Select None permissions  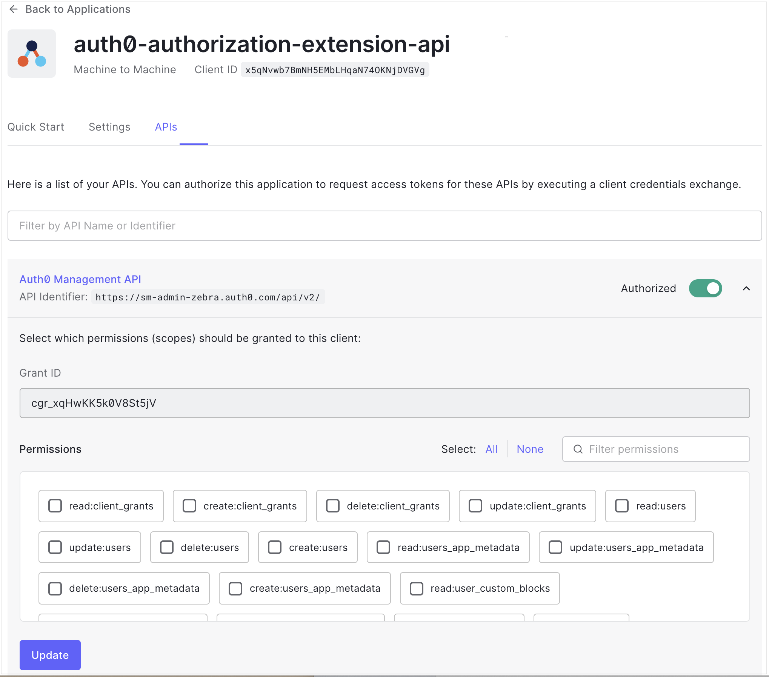[530, 449]
